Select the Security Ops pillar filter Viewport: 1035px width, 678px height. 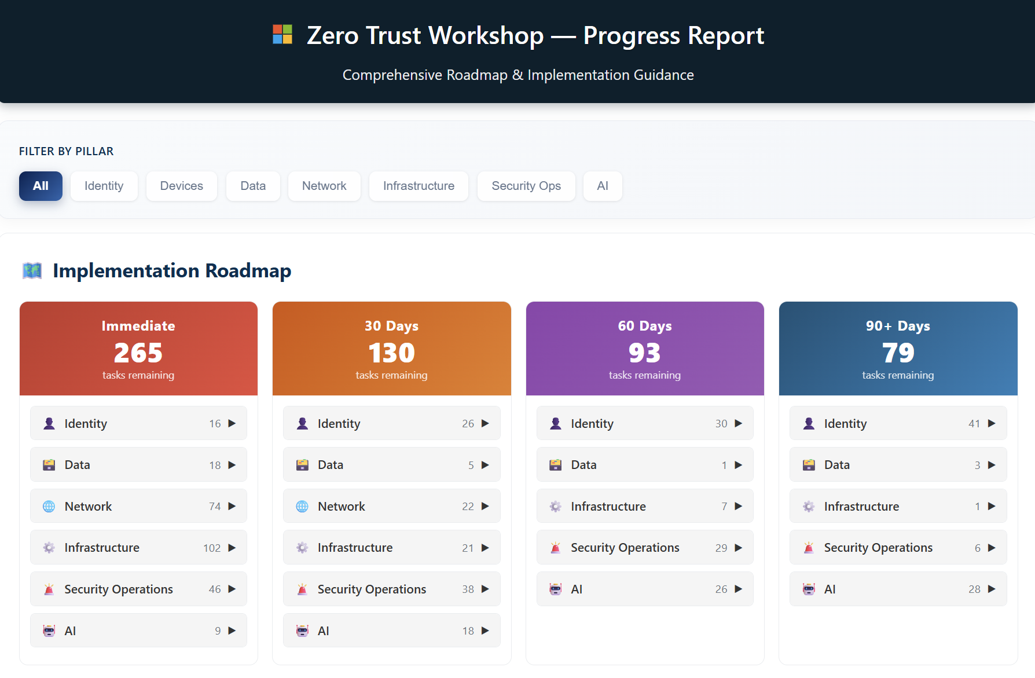pyautogui.click(x=526, y=186)
